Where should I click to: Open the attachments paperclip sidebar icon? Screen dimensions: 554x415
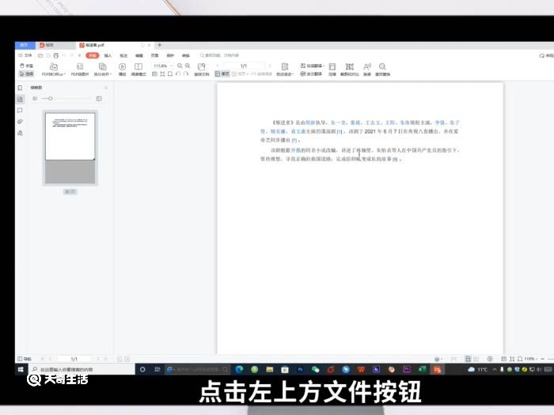(20, 122)
